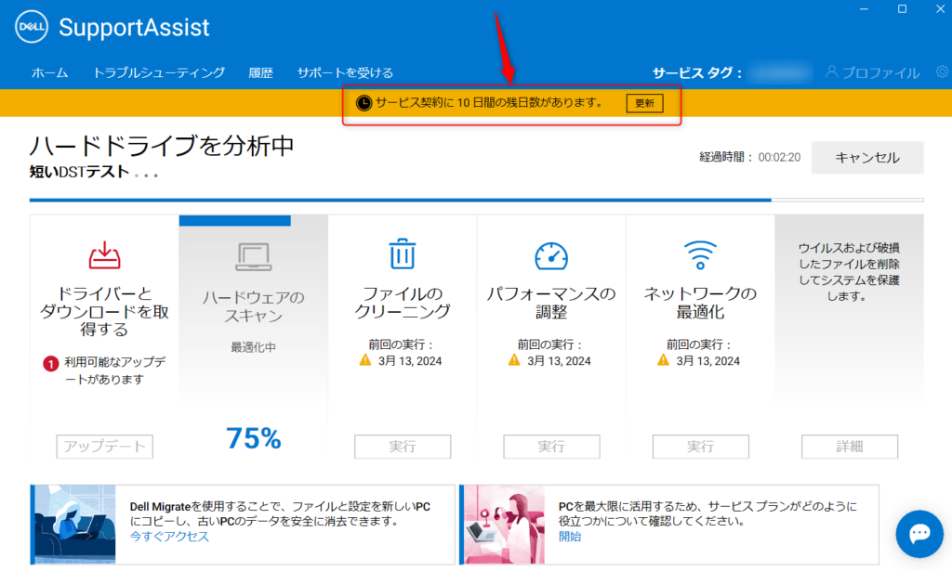This screenshot has height=571, width=952.
Task: Click the hardware scan laptop icon
Action: point(253,256)
